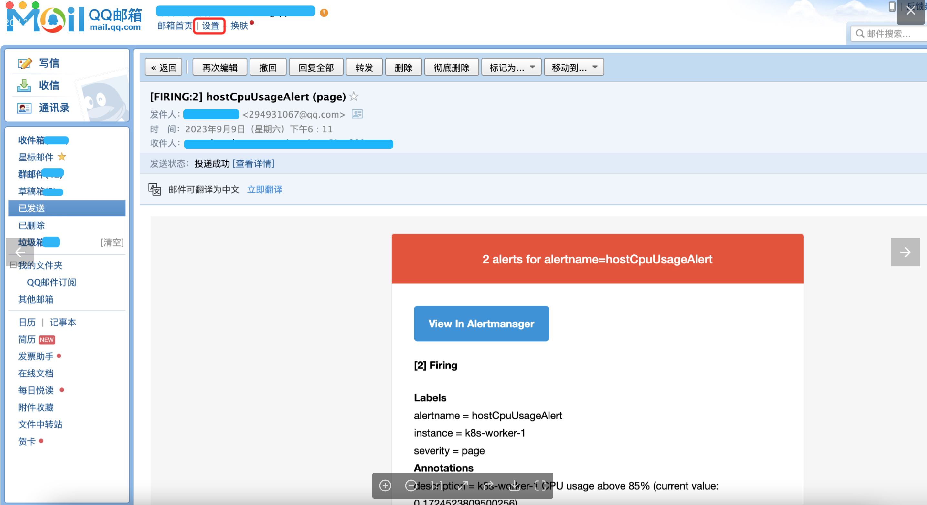Open 设置 in the top navigation
The width and height of the screenshot is (927, 505).
(210, 26)
